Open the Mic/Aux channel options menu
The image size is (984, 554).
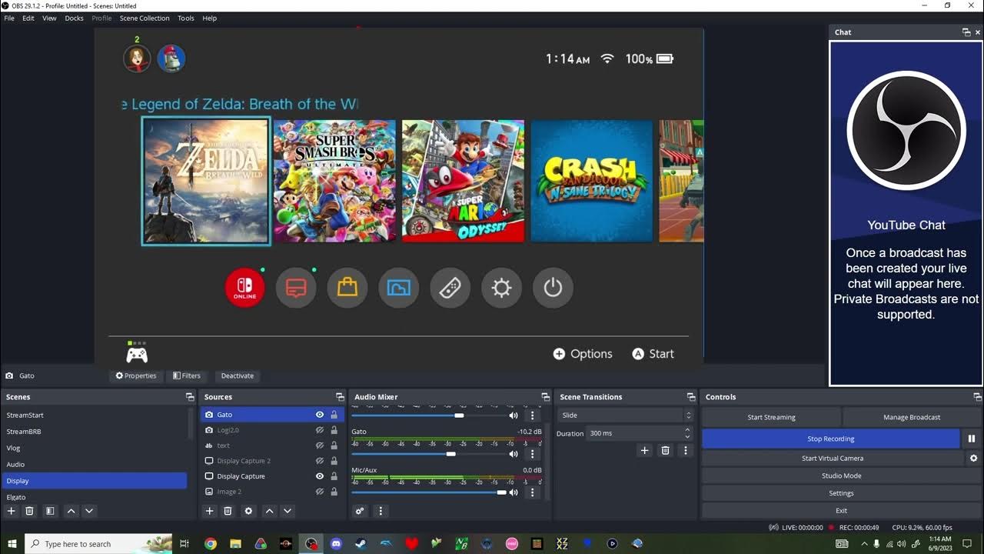(532, 492)
